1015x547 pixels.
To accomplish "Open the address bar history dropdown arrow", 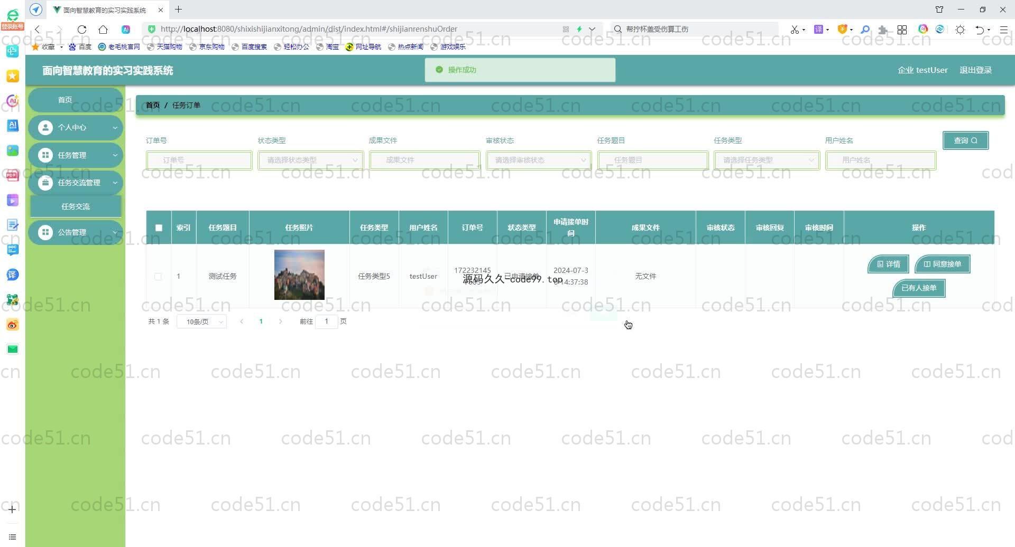I will click(592, 29).
